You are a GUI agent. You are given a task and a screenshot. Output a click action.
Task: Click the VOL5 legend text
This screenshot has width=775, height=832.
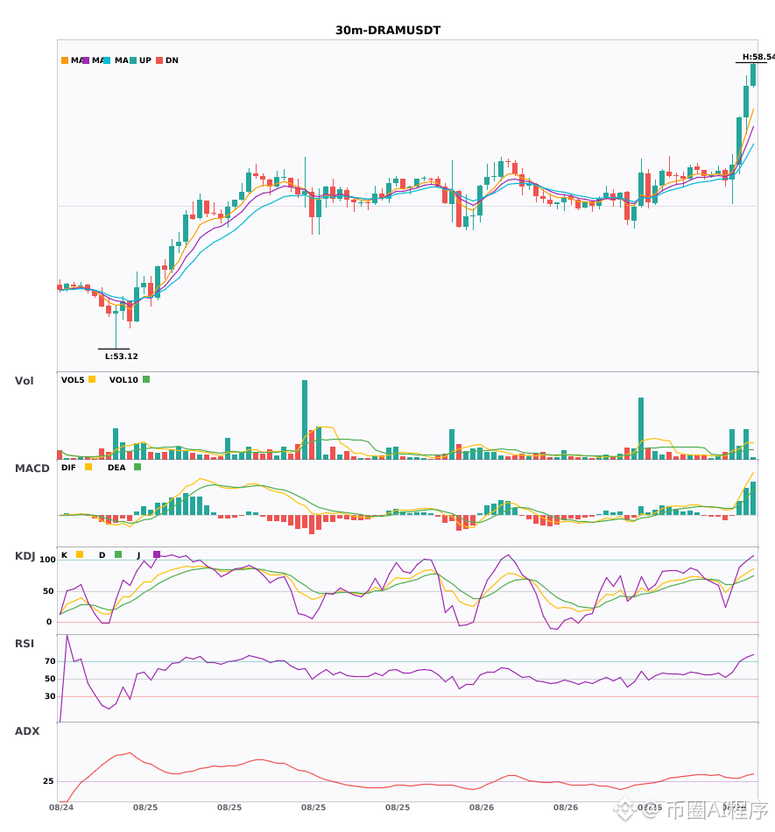(73, 380)
